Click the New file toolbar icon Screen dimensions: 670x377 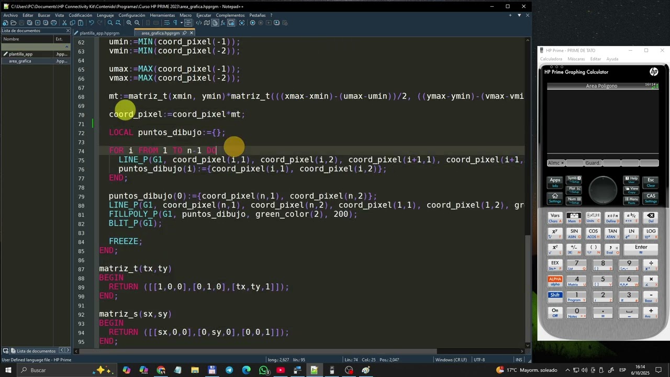5,23
